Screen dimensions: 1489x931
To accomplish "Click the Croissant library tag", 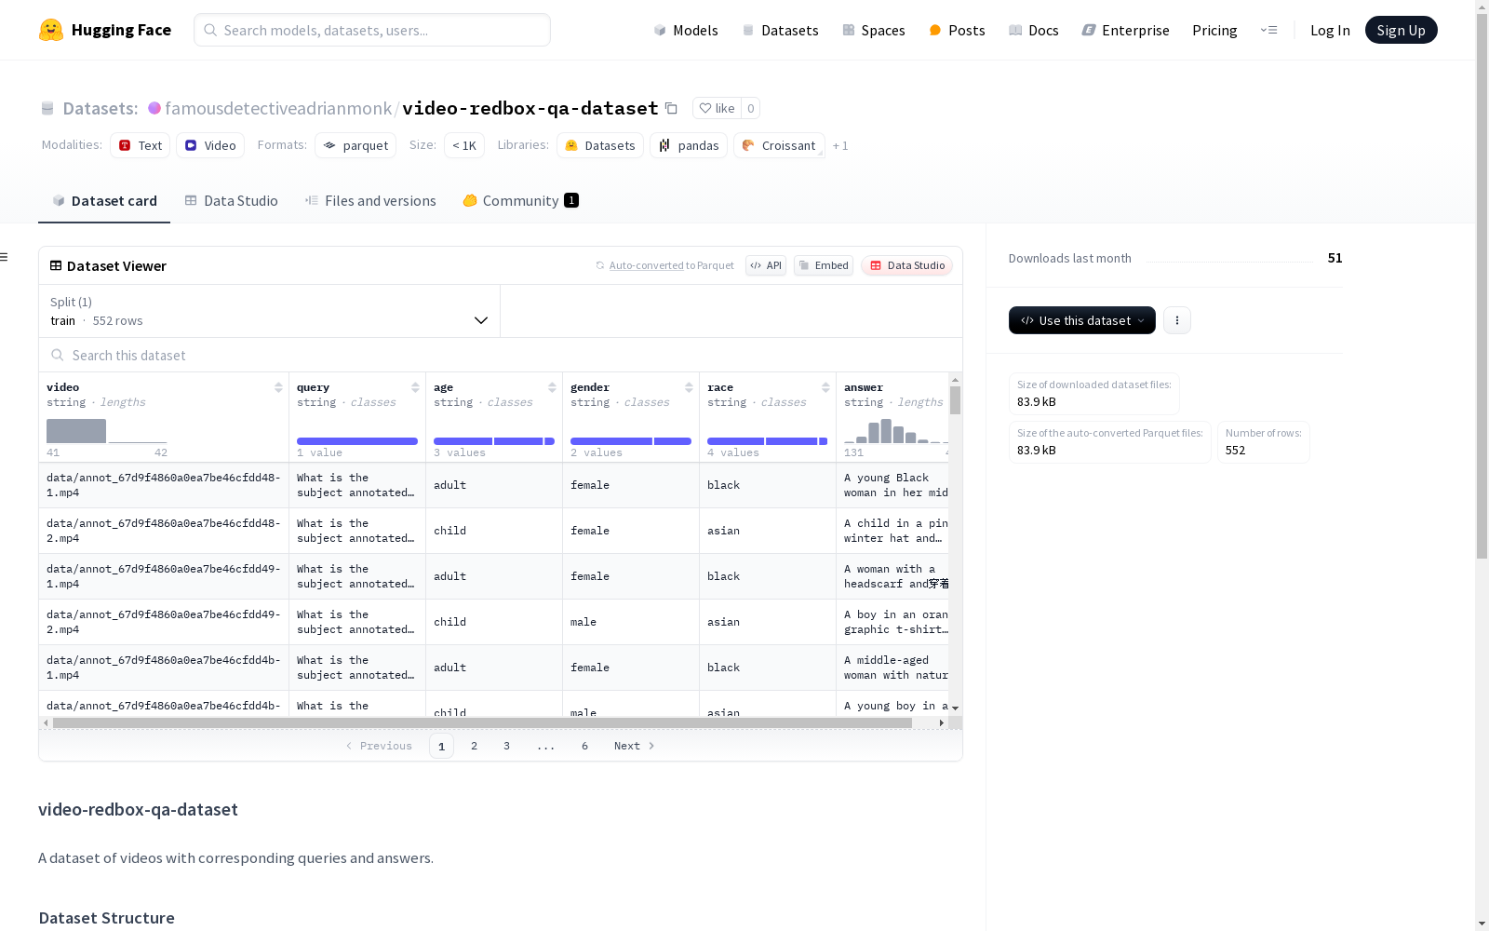I will click(779, 145).
